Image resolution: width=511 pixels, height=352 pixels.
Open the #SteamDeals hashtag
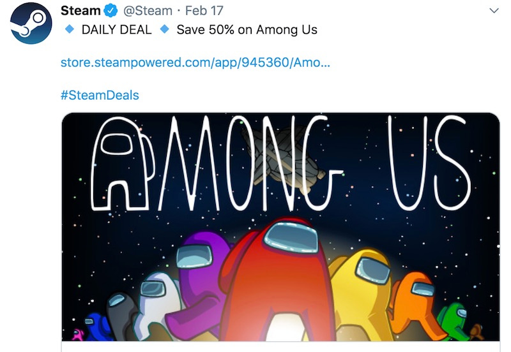(100, 95)
